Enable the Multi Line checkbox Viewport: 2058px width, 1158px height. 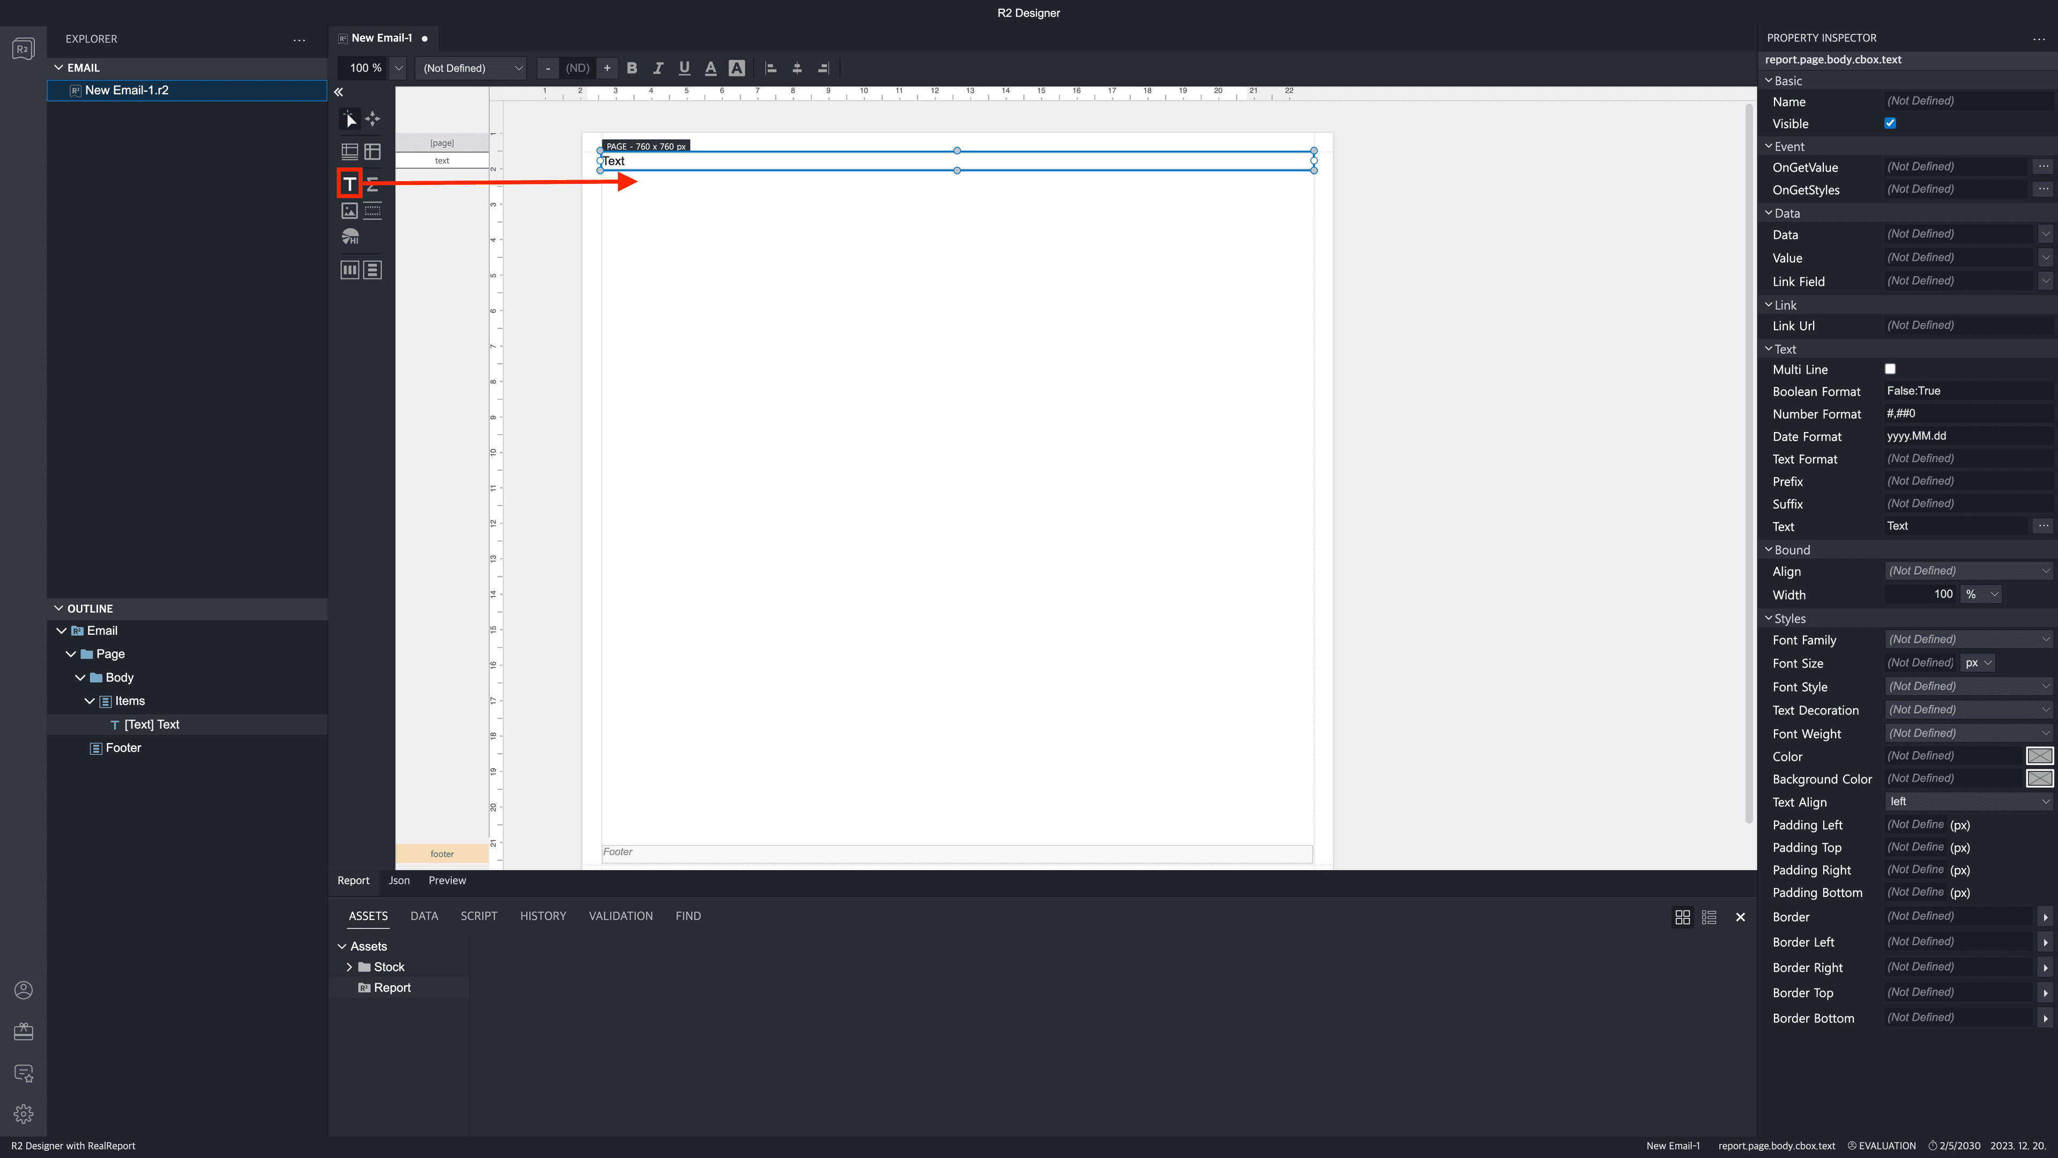(1890, 368)
